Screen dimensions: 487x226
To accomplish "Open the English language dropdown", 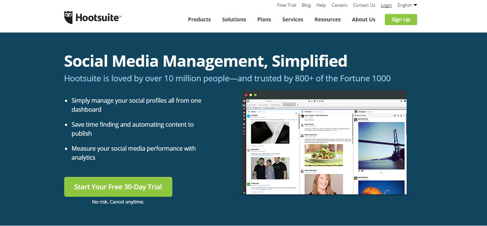I will coord(407,5).
